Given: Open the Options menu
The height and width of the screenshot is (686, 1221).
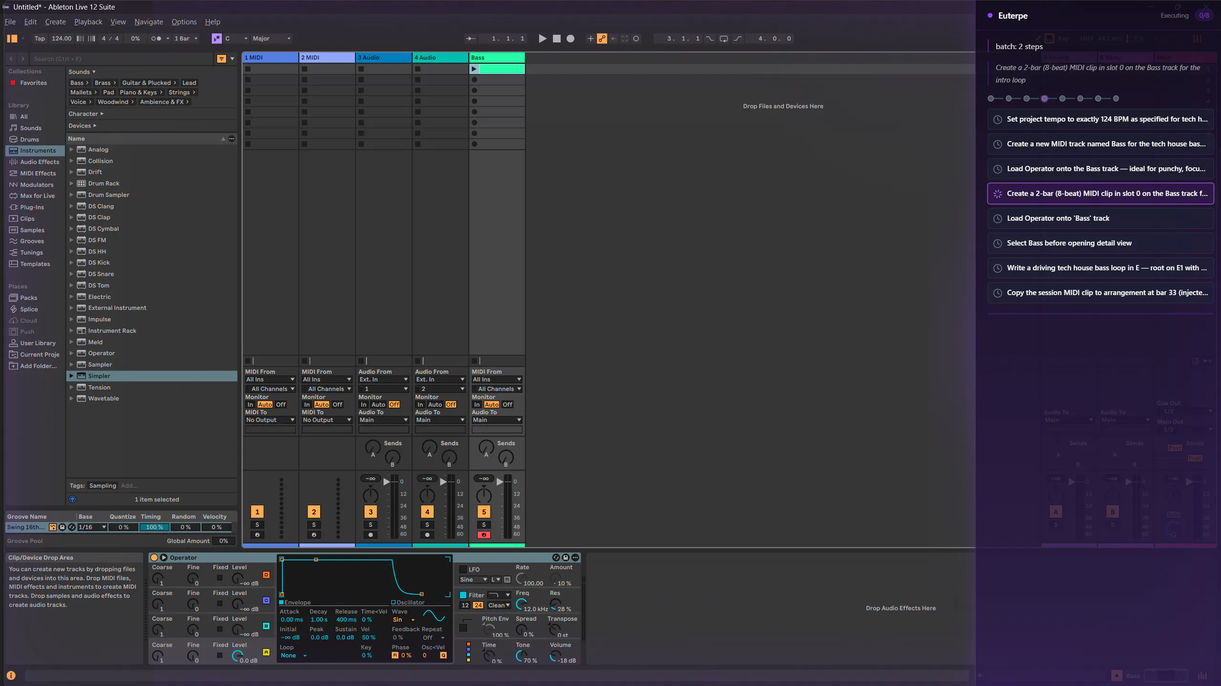Looking at the screenshot, I should click(x=184, y=22).
